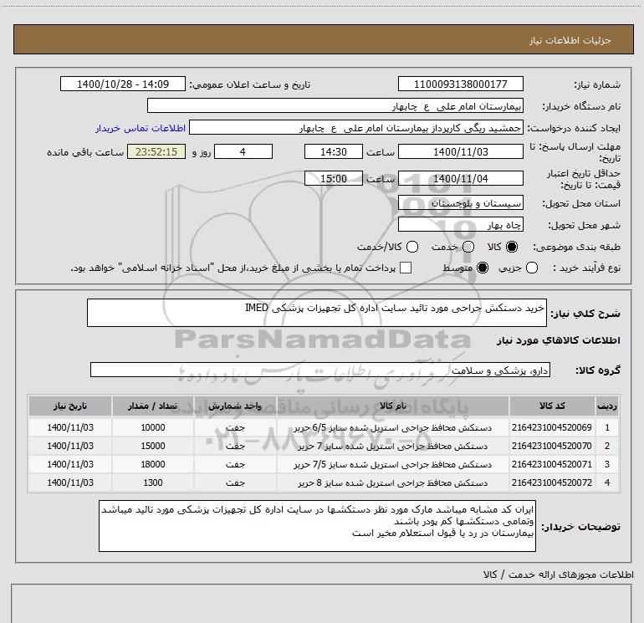644x623 pixels.
Task: Click تاریخ نیاز column header
Action: 70,406
